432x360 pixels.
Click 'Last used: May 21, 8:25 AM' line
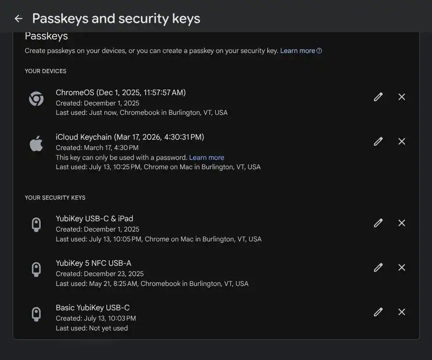click(152, 284)
